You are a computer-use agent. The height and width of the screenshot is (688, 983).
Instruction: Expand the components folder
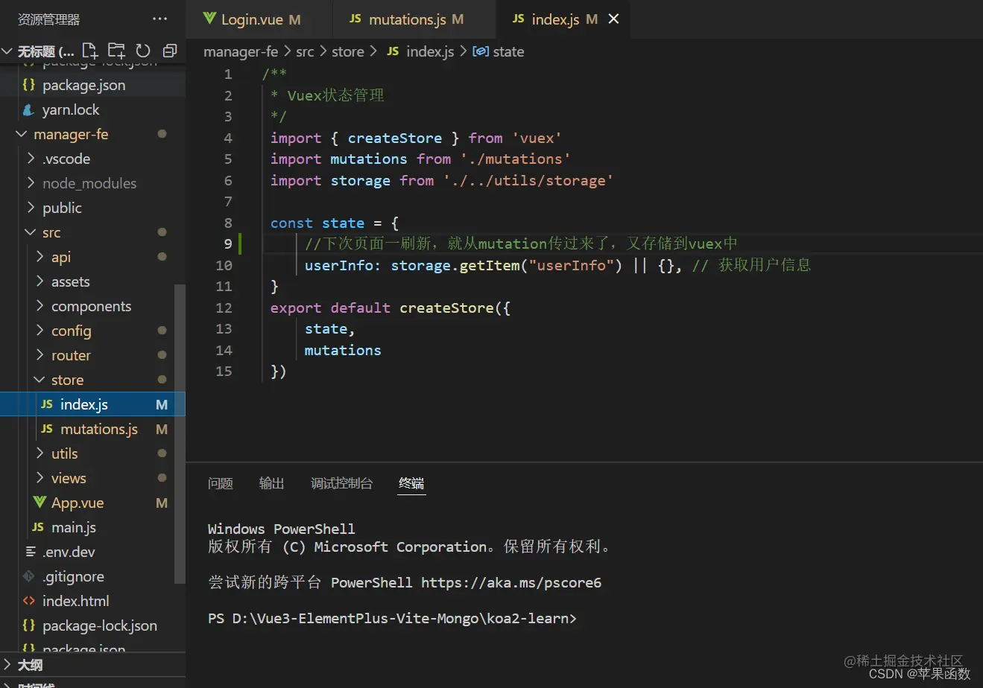[x=92, y=306]
